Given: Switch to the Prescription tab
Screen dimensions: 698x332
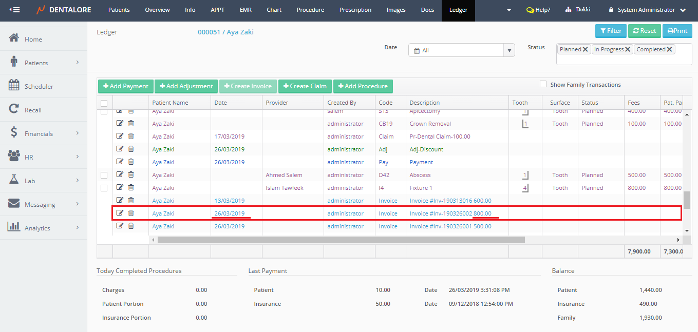Looking at the screenshot, I should [355, 10].
